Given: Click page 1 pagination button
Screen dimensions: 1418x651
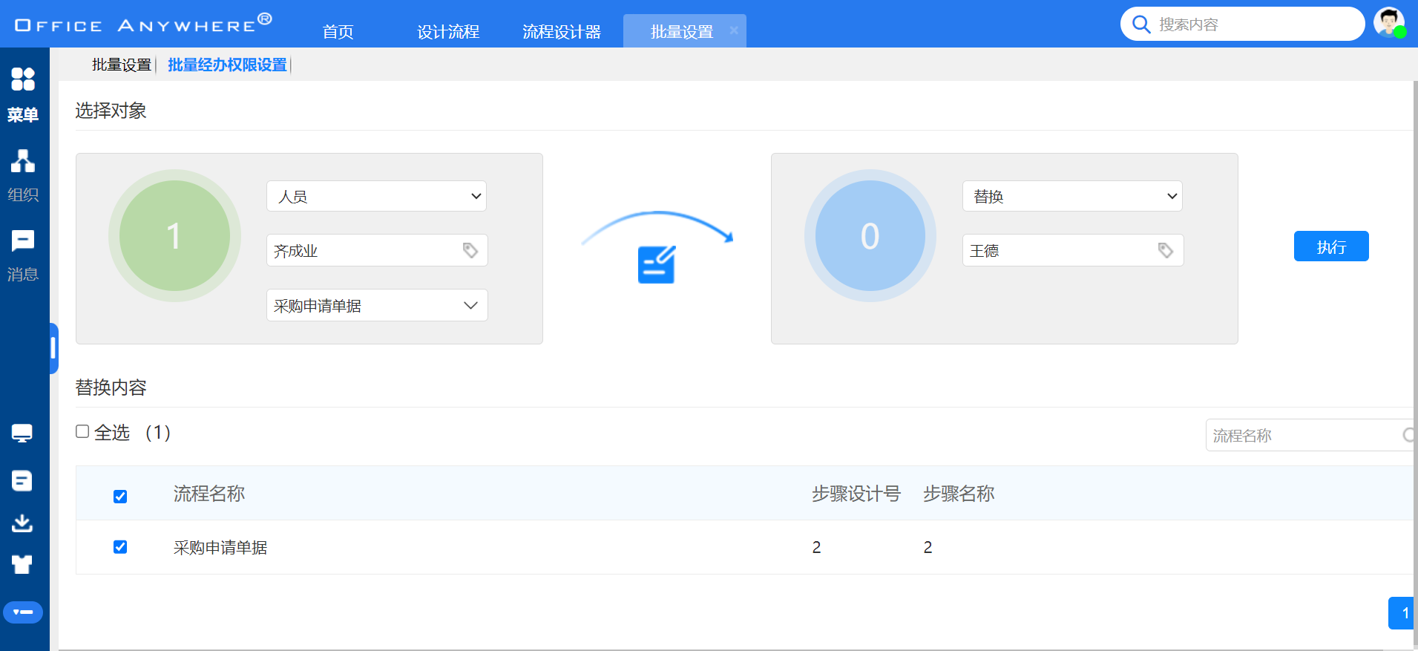Looking at the screenshot, I should pos(1402,613).
